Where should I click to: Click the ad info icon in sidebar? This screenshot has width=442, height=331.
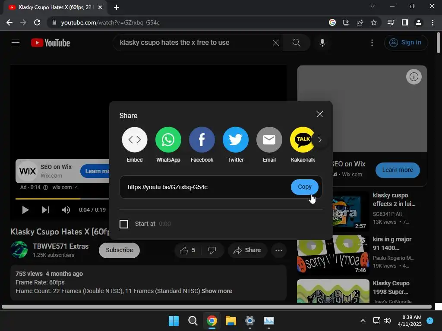[x=414, y=77]
